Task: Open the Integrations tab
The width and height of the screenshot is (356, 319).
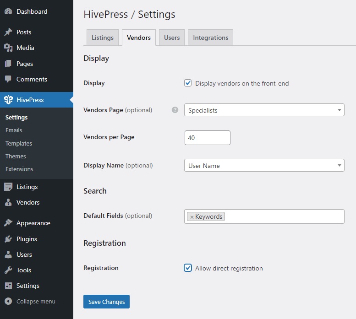Action: coord(211,38)
